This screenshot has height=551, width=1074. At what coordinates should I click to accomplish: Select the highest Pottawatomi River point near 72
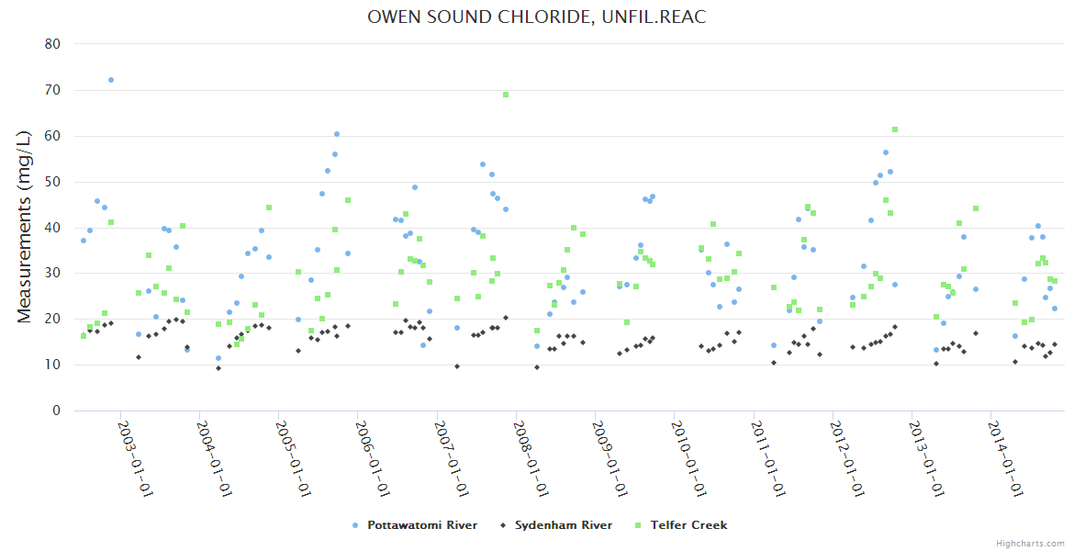(x=111, y=80)
